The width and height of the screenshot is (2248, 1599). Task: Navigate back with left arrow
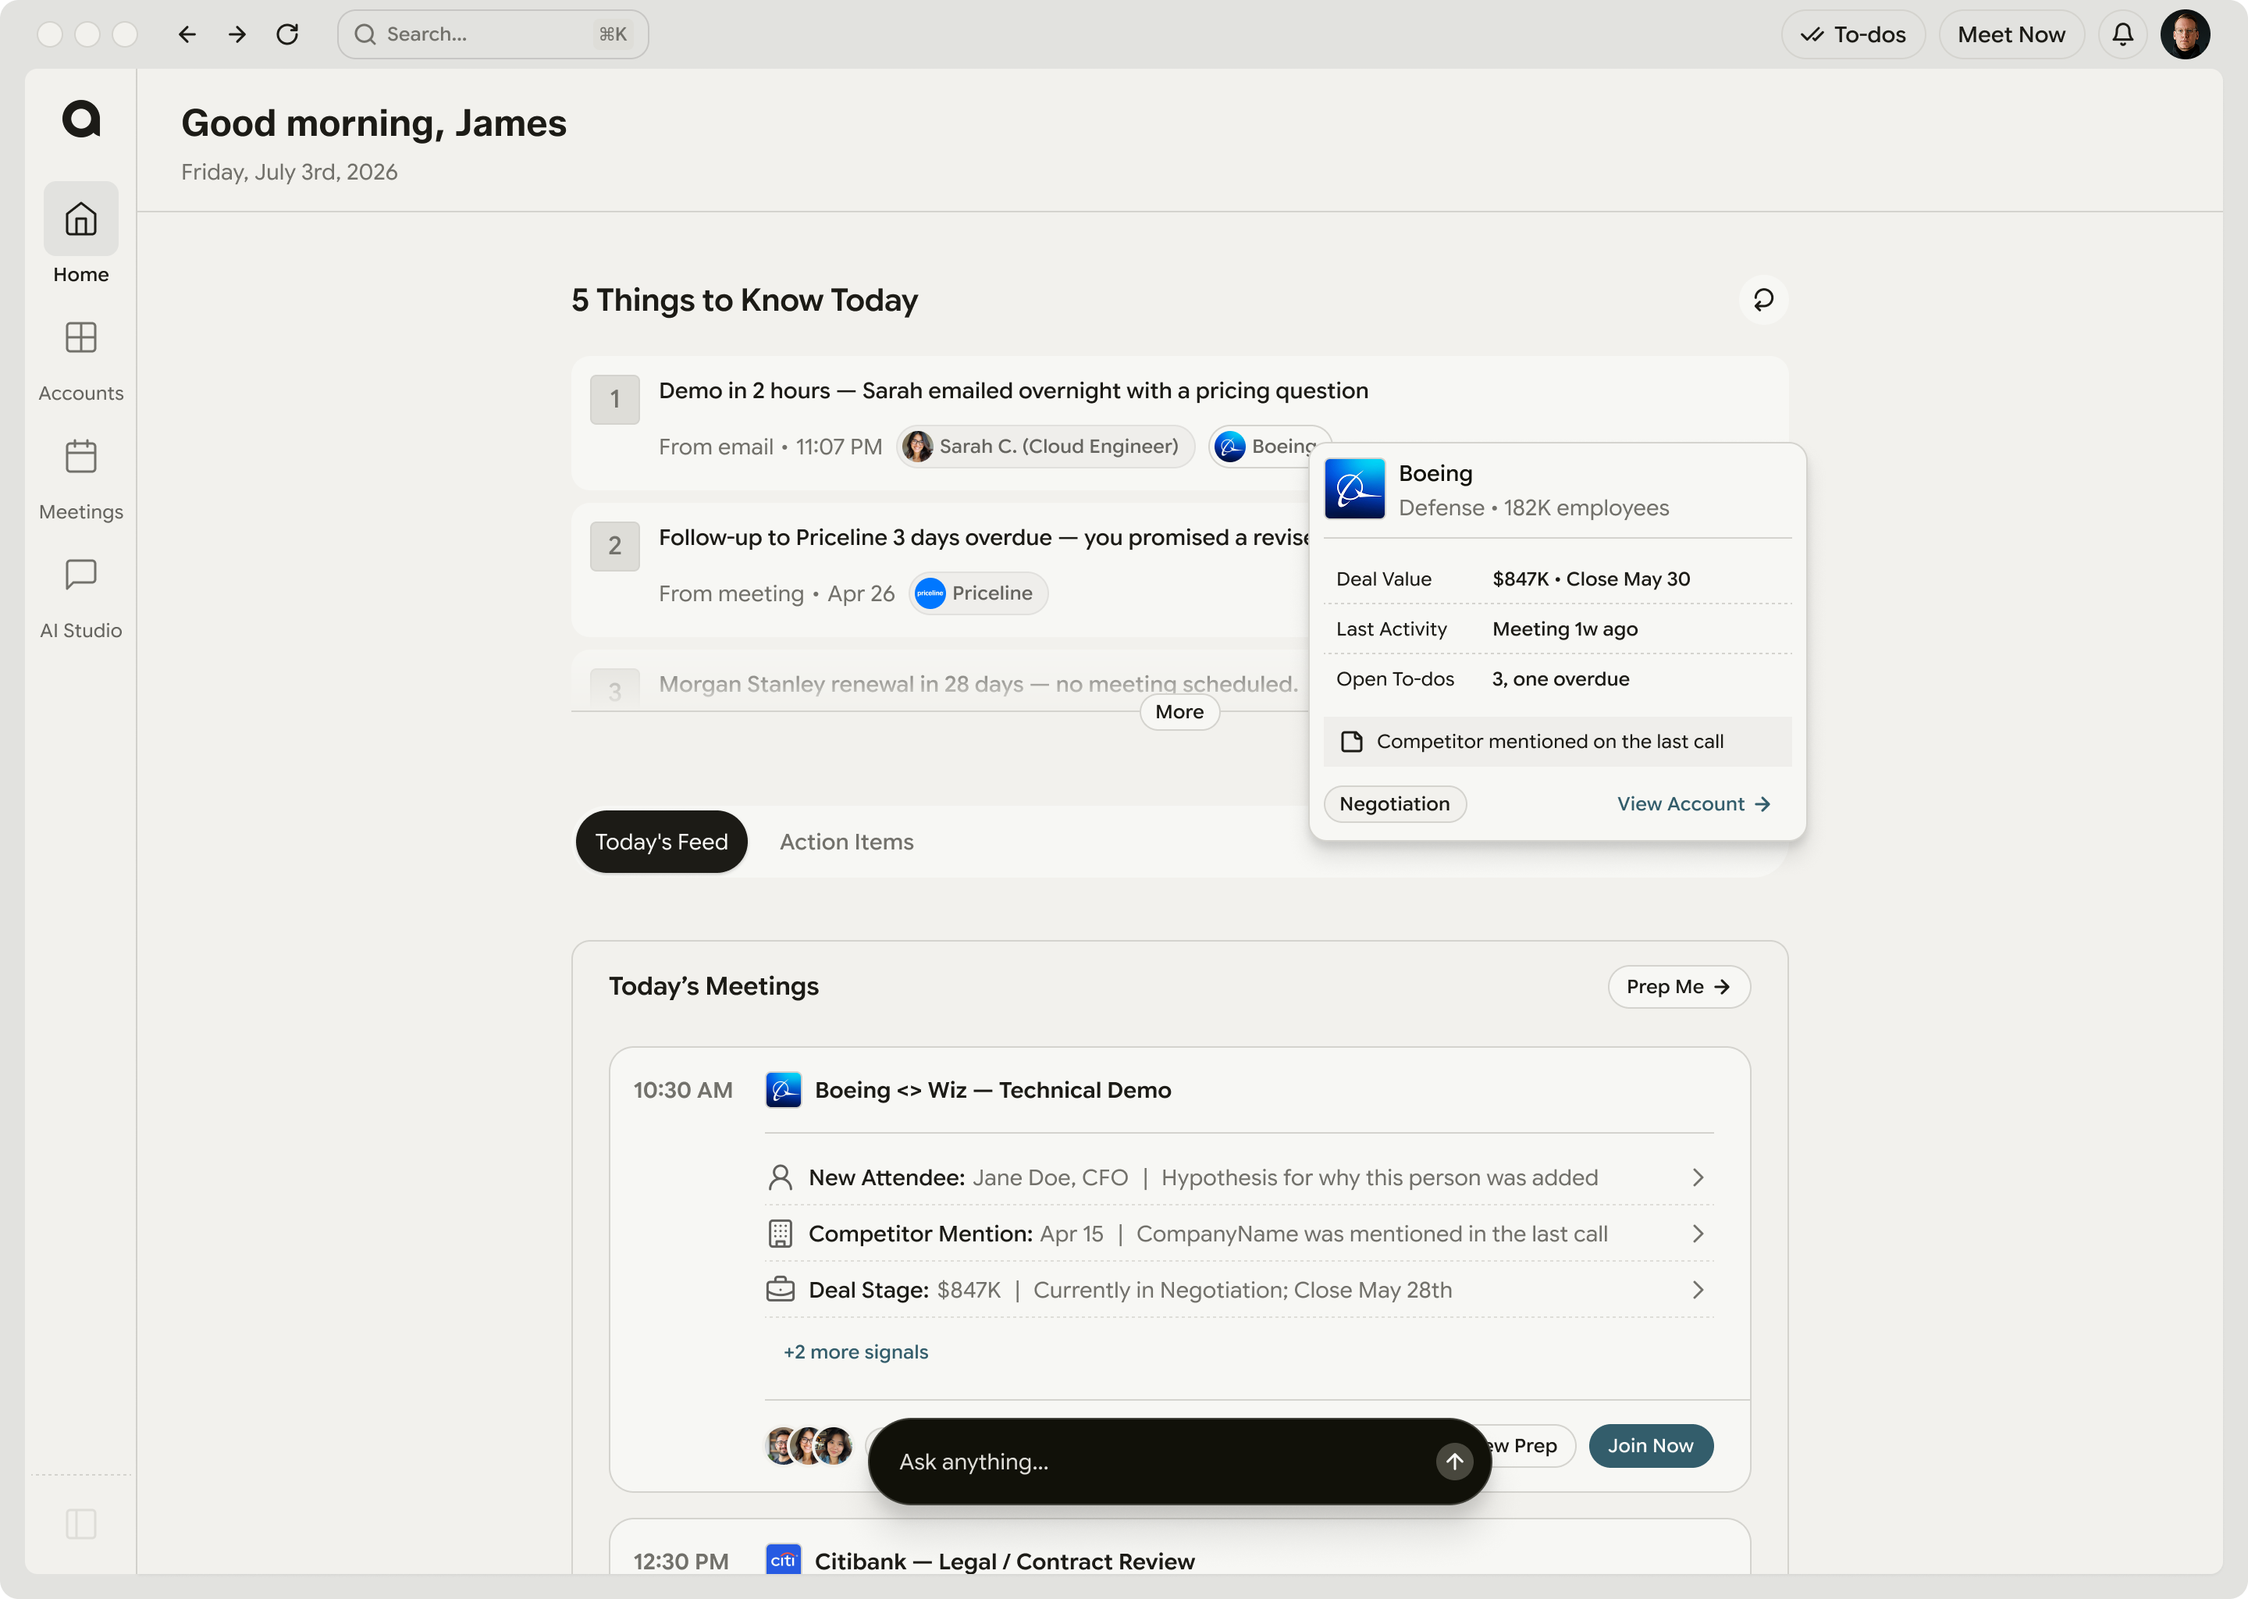point(187,34)
